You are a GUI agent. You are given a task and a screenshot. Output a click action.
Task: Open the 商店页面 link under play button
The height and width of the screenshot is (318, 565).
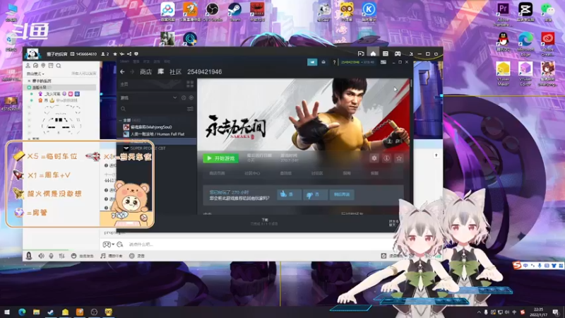[x=217, y=173]
